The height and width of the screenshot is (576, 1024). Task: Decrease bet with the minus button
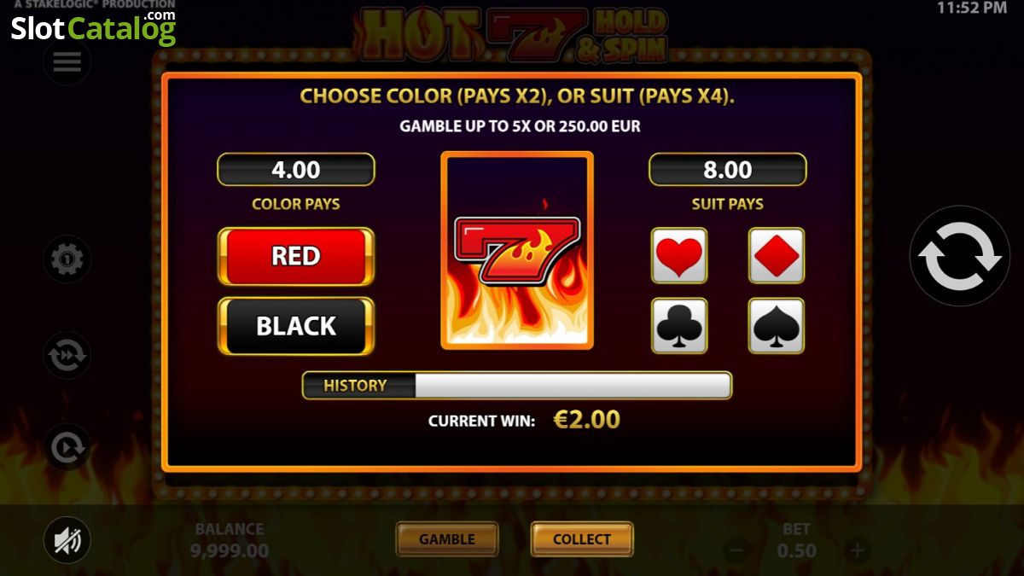pyautogui.click(x=738, y=550)
